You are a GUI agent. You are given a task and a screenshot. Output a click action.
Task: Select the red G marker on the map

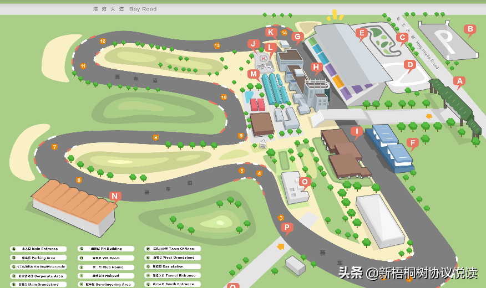point(297,37)
